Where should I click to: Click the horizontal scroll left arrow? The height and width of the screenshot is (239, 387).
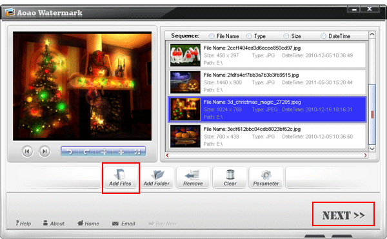(x=167, y=155)
